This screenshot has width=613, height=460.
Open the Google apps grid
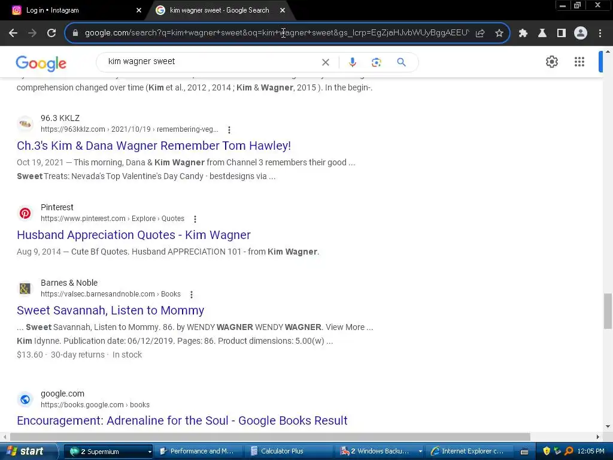[579, 62]
